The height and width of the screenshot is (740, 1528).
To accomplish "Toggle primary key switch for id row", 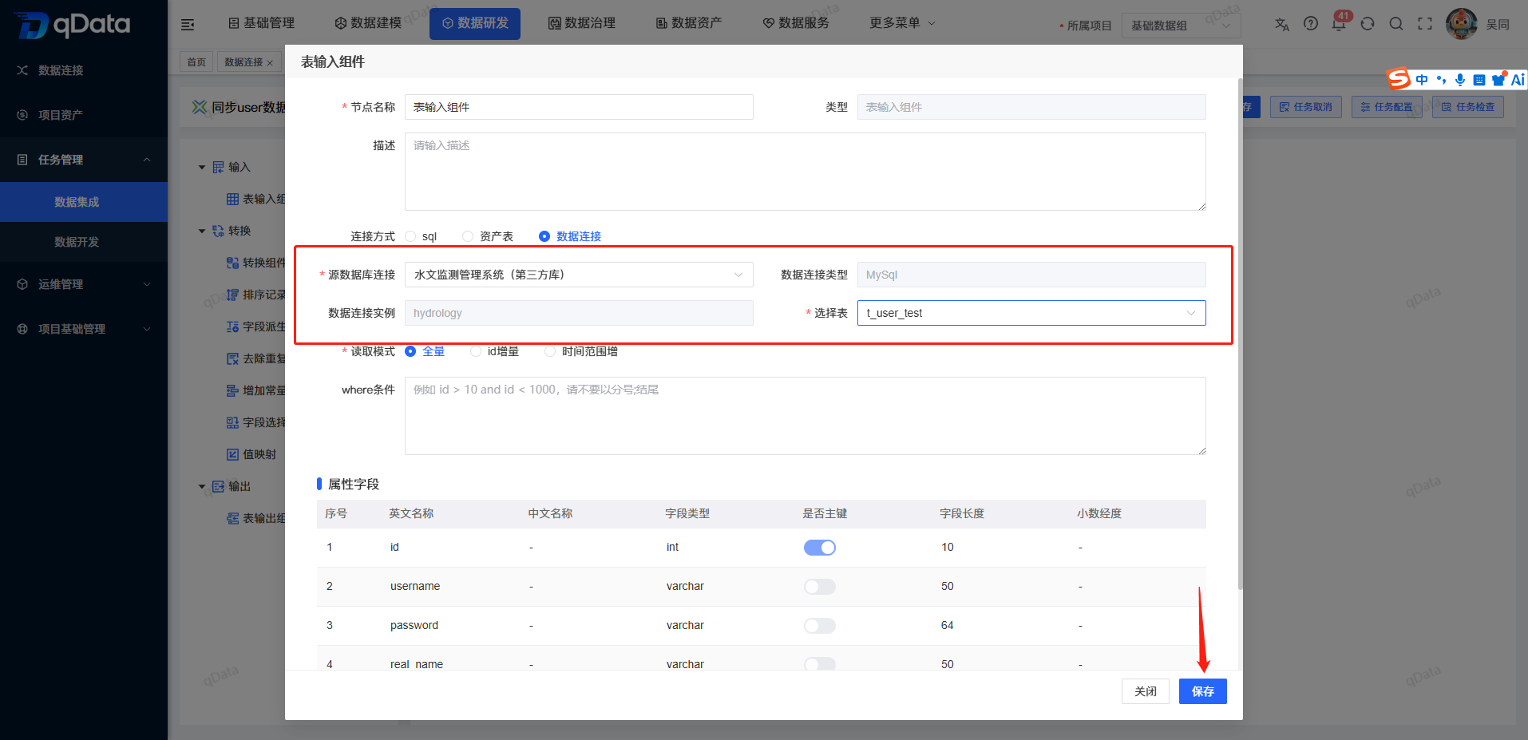I will pyautogui.click(x=820, y=548).
